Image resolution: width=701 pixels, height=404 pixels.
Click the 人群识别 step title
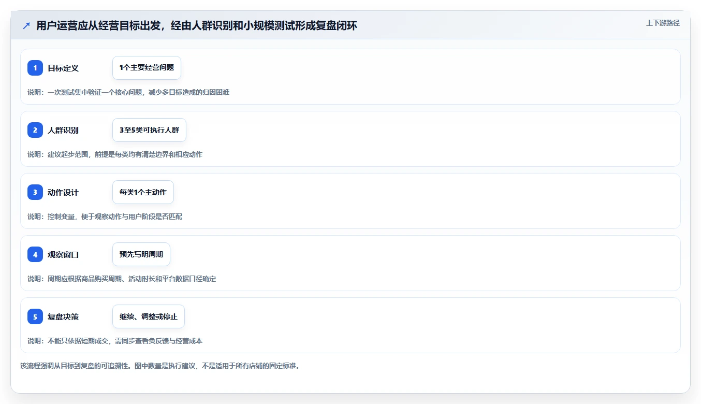pos(63,130)
